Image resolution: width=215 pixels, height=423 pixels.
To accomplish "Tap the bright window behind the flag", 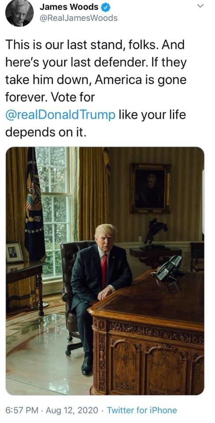I will tap(56, 213).
